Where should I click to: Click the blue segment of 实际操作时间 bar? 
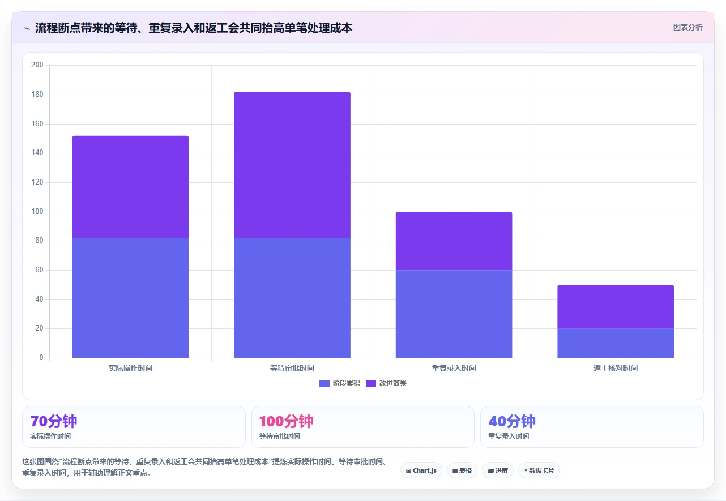tap(130, 298)
